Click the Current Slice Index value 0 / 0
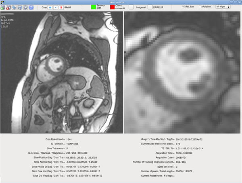The height and width of the screenshot is (183, 242). [x=178, y=144]
